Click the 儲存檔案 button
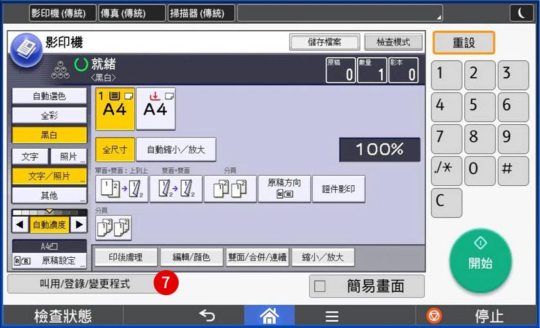 tap(325, 42)
